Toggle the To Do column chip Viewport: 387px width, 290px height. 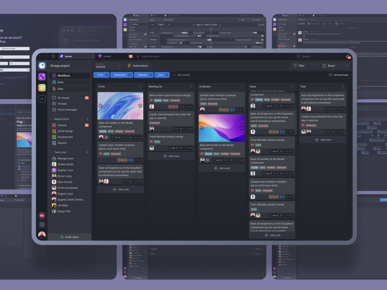point(101,75)
